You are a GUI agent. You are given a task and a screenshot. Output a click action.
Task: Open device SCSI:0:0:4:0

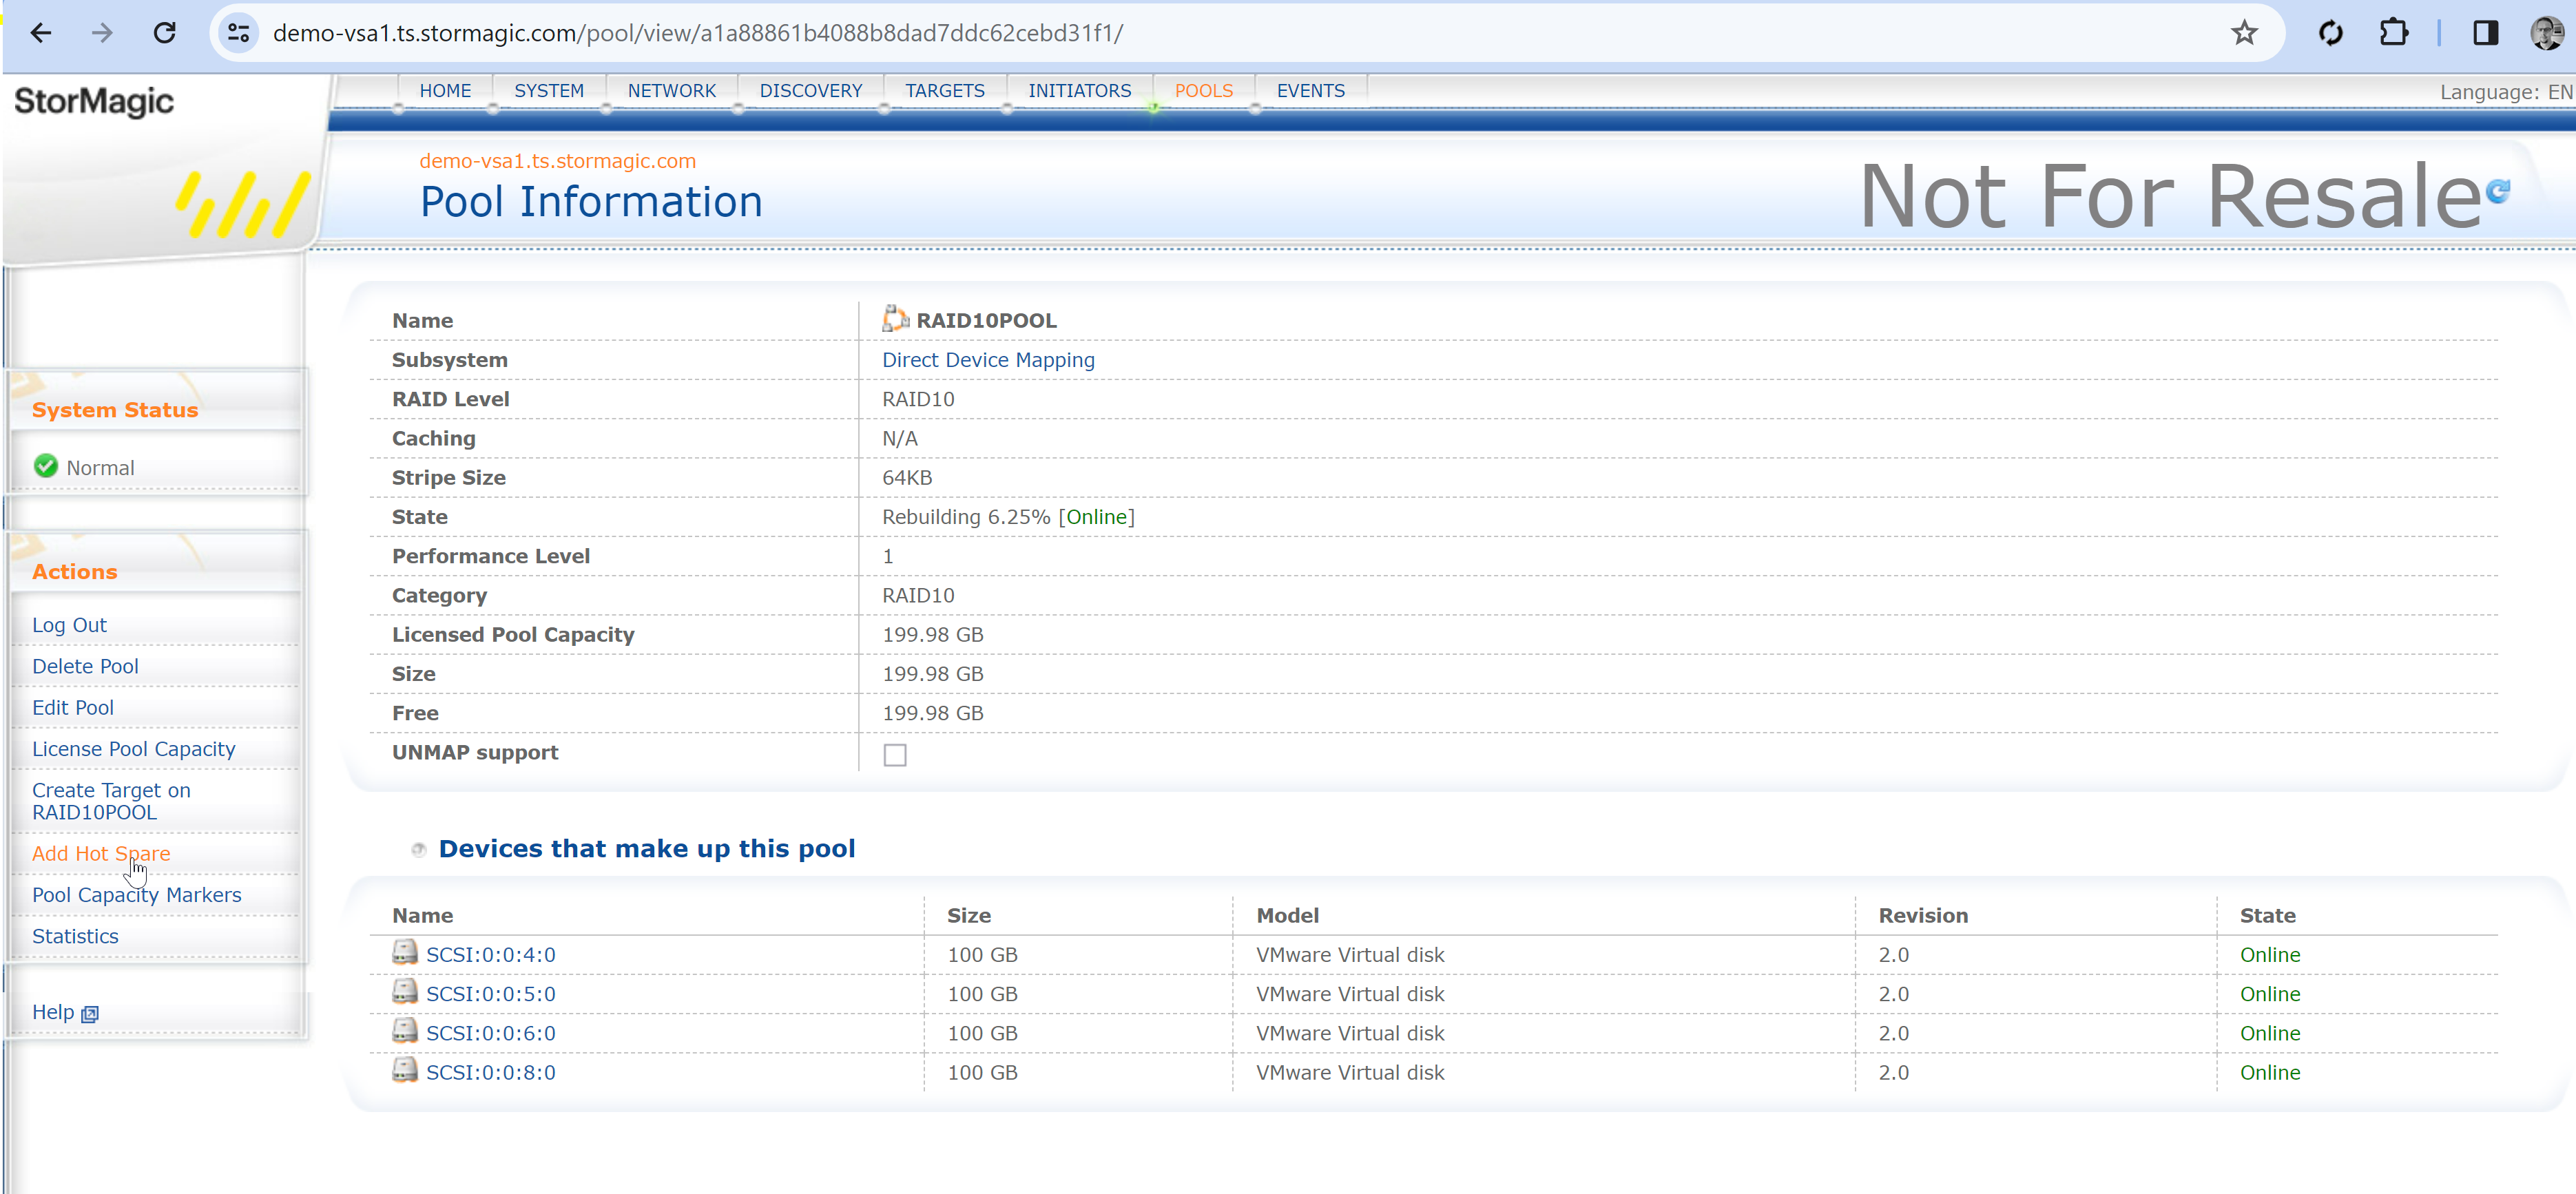491,955
